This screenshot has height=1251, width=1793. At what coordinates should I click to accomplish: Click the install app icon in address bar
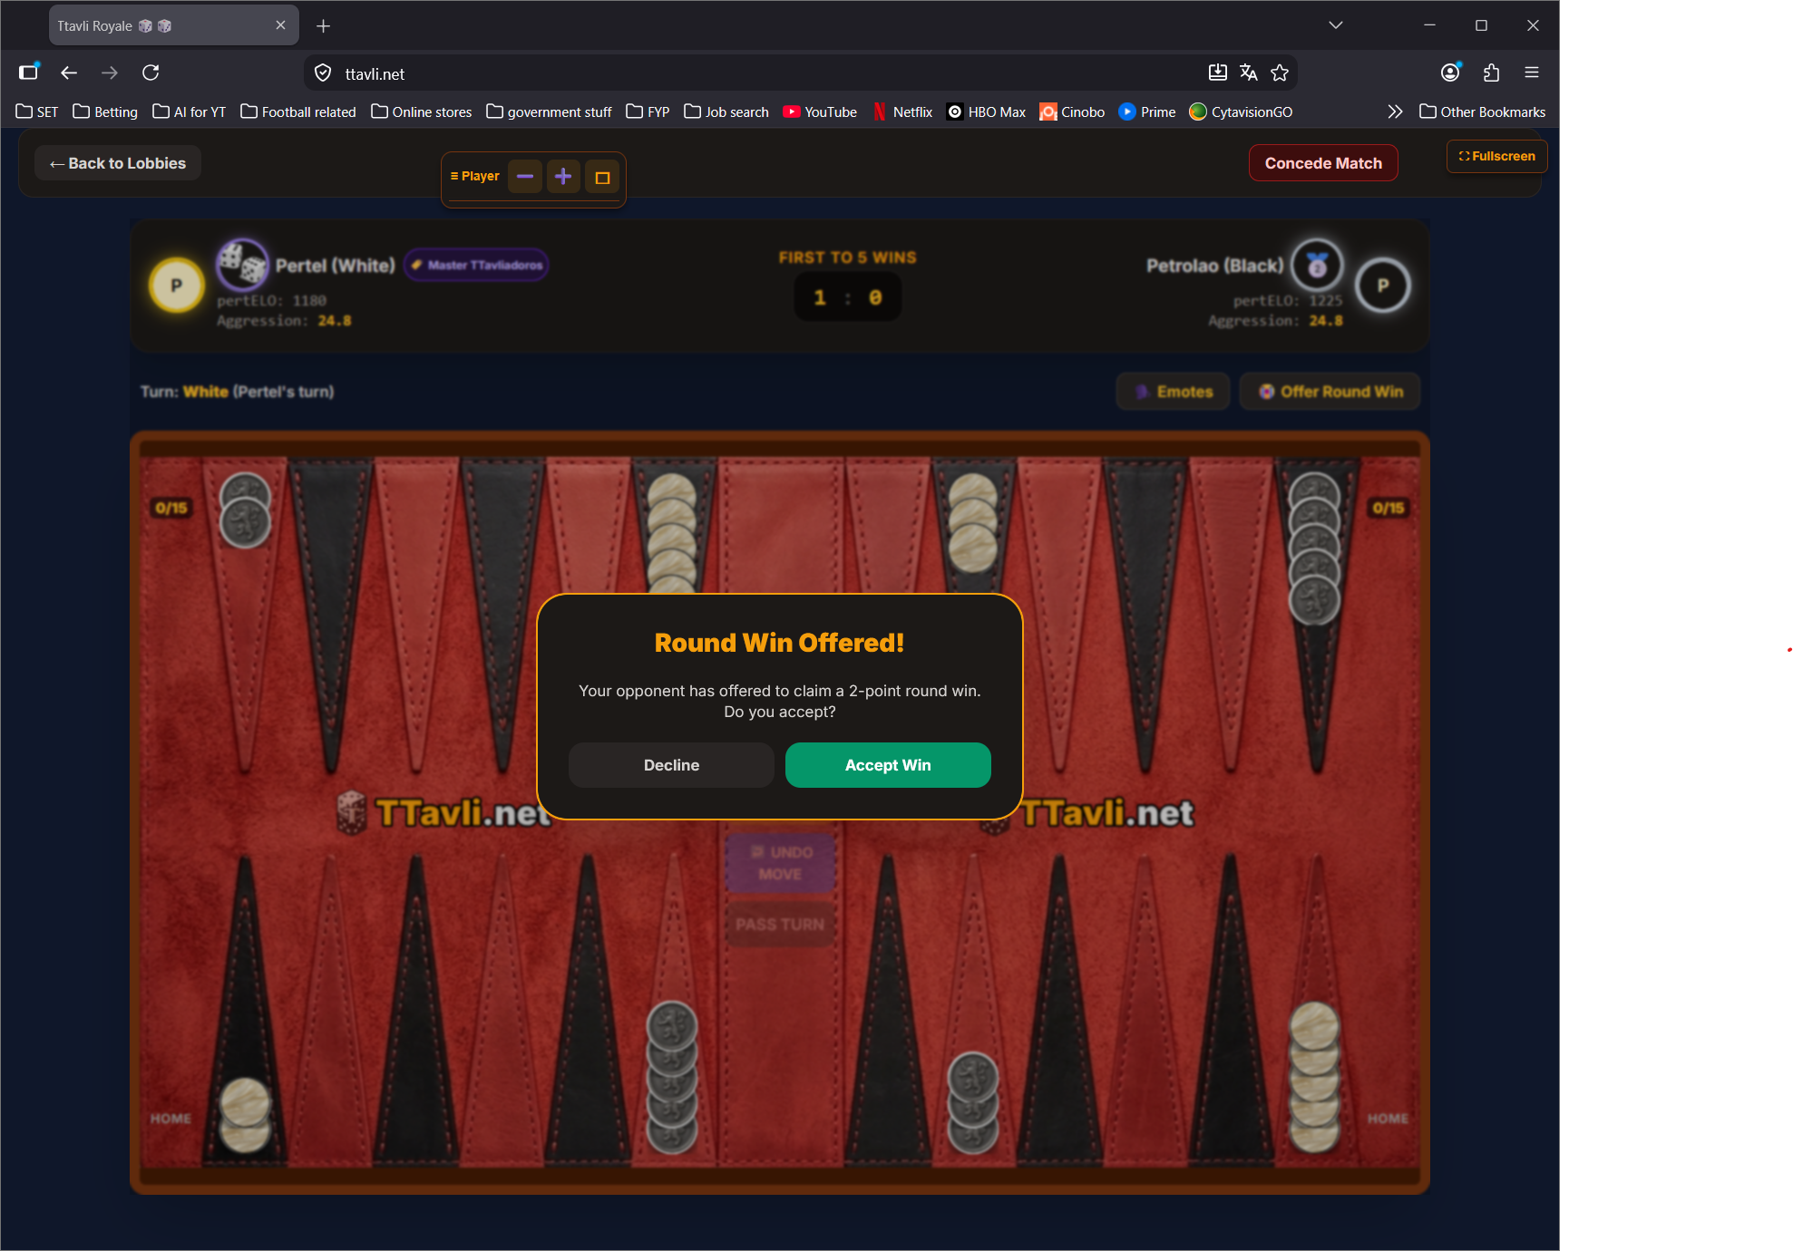[1218, 73]
